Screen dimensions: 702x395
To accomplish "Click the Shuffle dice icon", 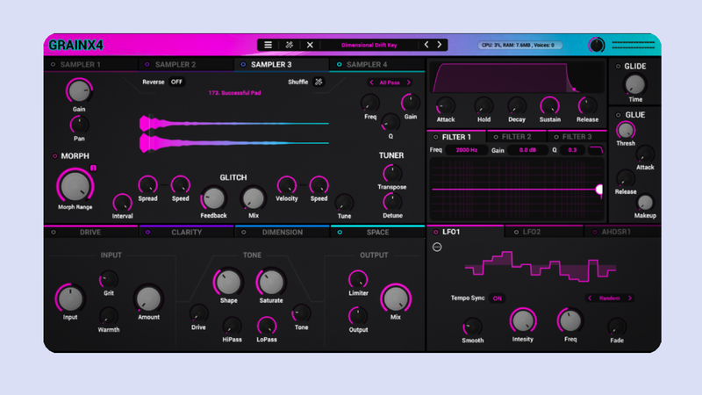I will [x=319, y=83].
